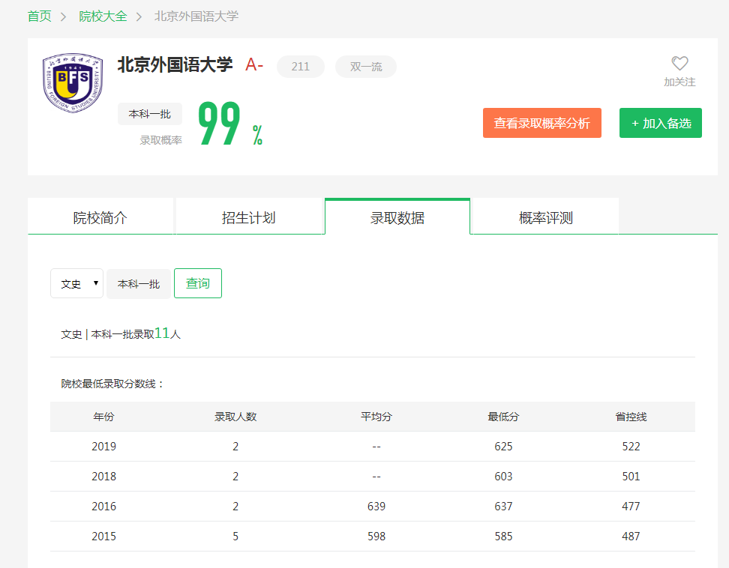This screenshot has height=568, width=729.
Task: Click the university name 北京外国语大学 title
Action: click(175, 64)
